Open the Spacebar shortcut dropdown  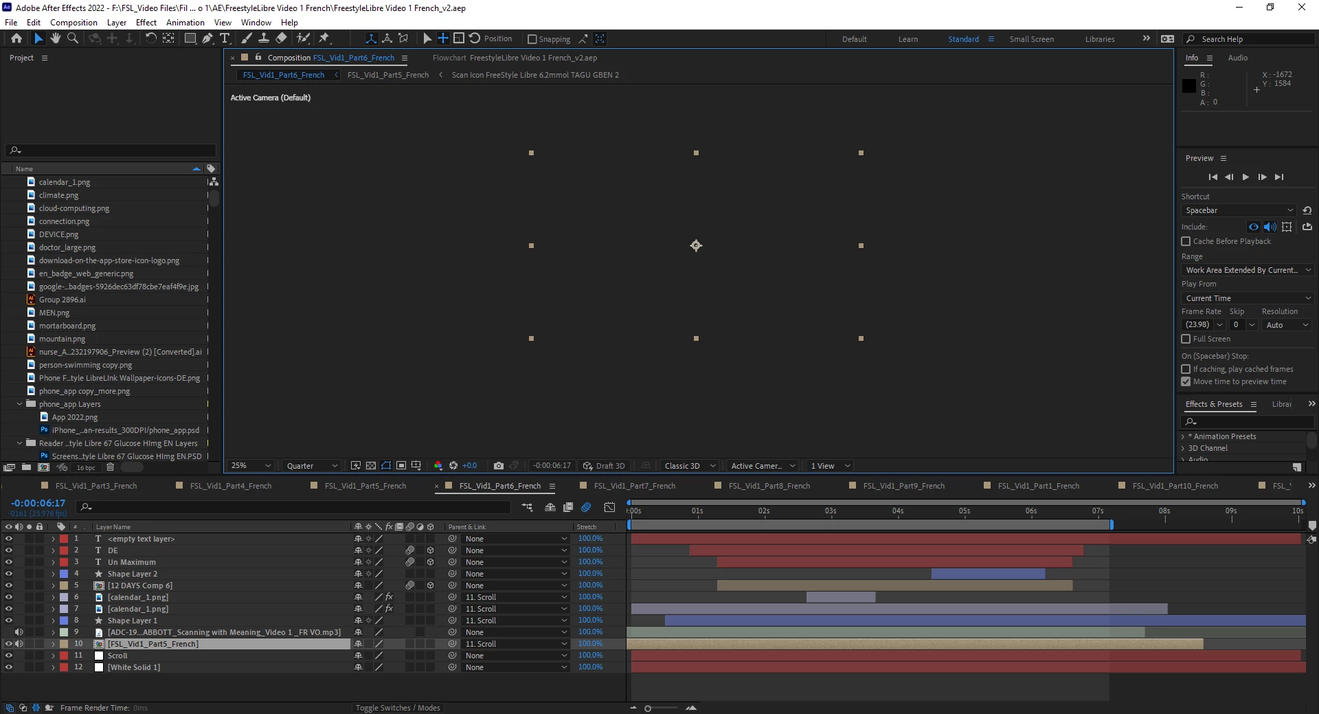coord(1239,210)
